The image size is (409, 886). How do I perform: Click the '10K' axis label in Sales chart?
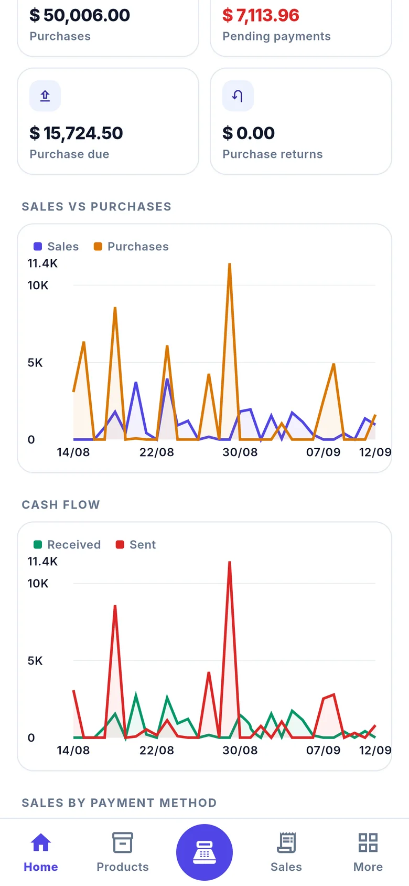[38, 286]
